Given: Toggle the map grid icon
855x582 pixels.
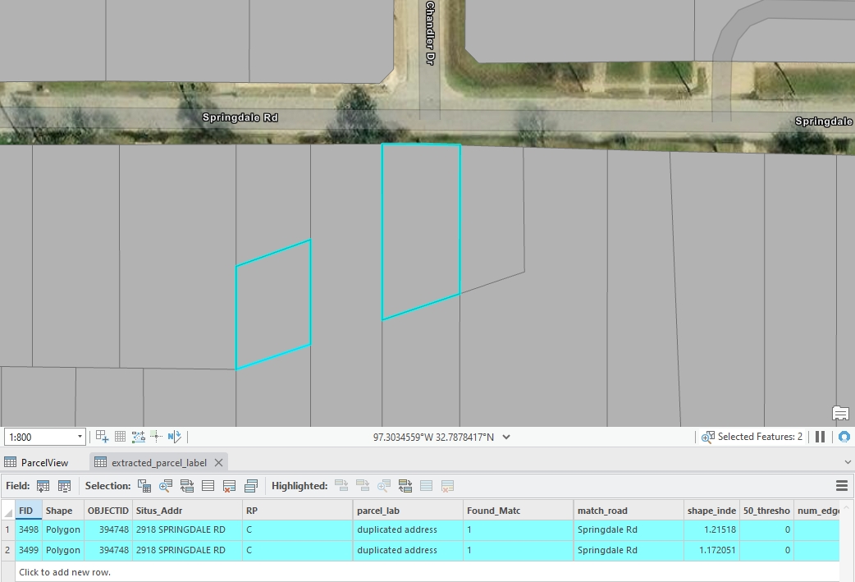Looking at the screenshot, I should tap(120, 437).
